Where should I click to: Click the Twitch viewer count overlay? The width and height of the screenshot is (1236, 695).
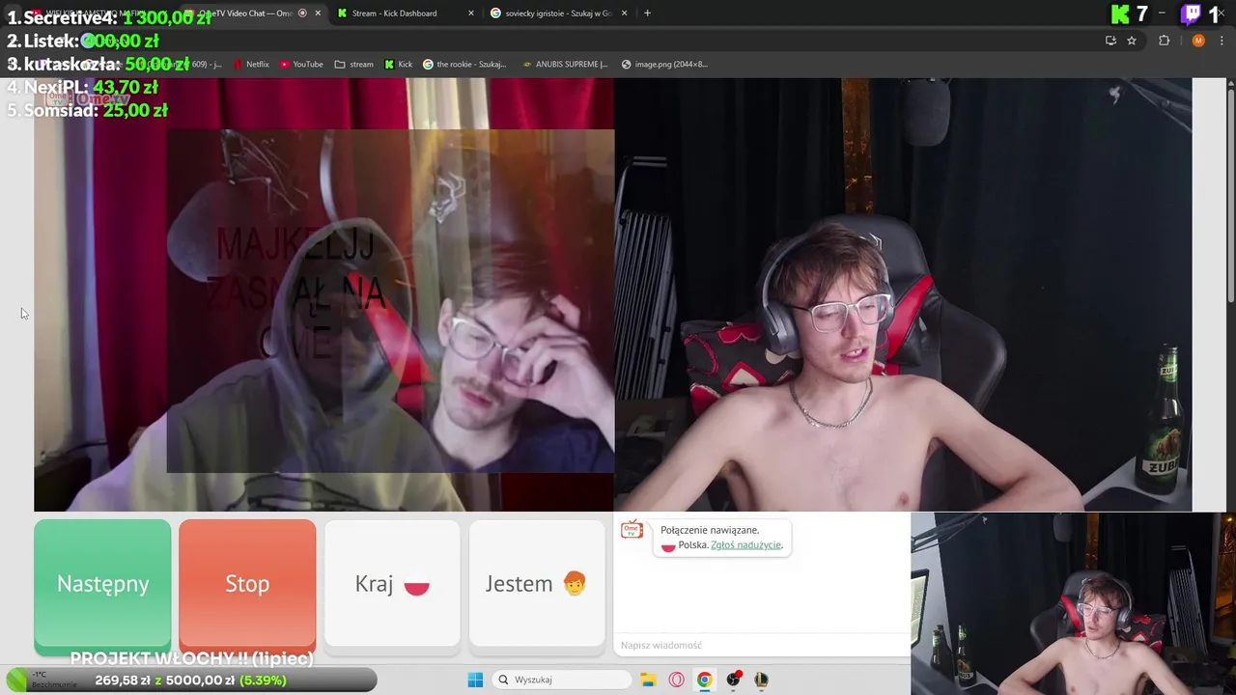point(1201,14)
